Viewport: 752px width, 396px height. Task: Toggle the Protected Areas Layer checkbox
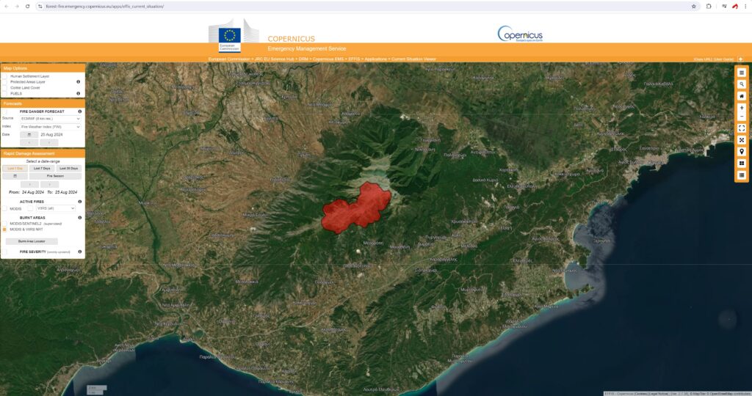[4, 82]
